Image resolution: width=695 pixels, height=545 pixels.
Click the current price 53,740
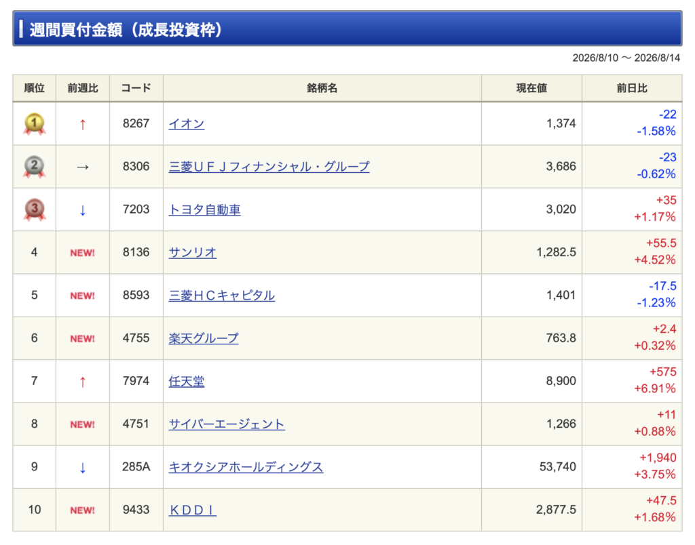coord(558,467)
